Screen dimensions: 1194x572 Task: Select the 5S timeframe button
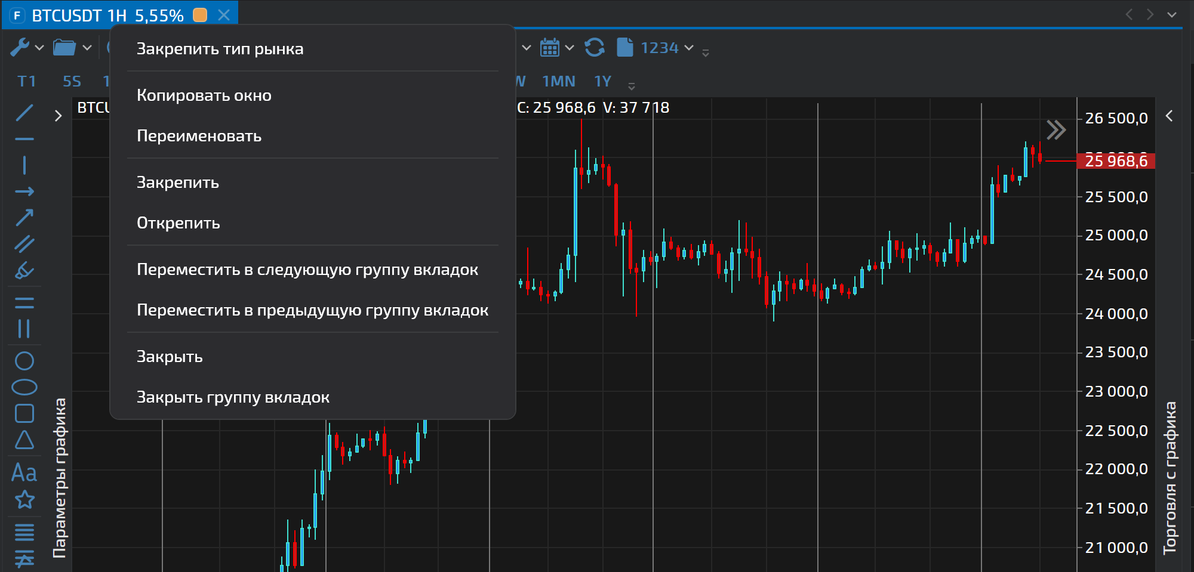[x=72, y=81]
